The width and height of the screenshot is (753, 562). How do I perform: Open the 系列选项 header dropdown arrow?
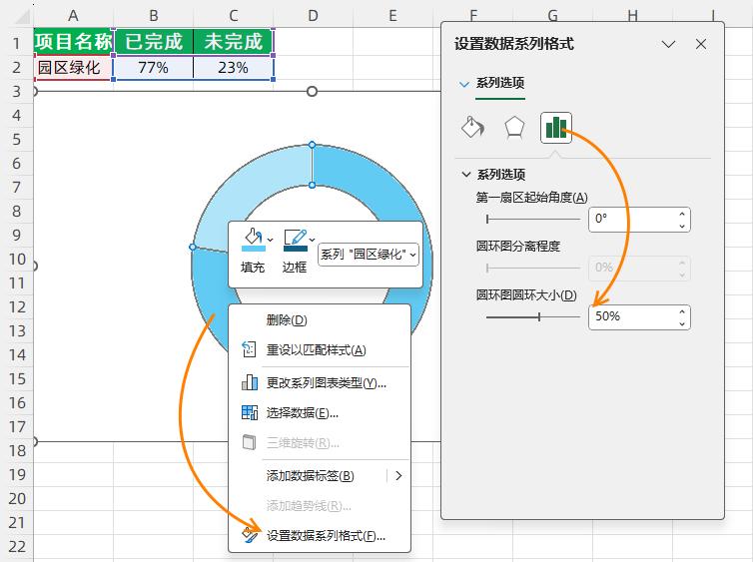click(x=463, y=84)
